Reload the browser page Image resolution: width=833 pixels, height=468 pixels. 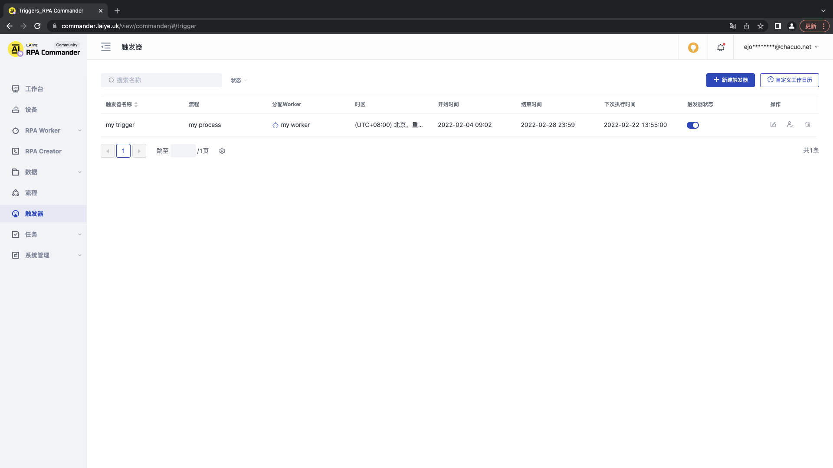(37, 26)
